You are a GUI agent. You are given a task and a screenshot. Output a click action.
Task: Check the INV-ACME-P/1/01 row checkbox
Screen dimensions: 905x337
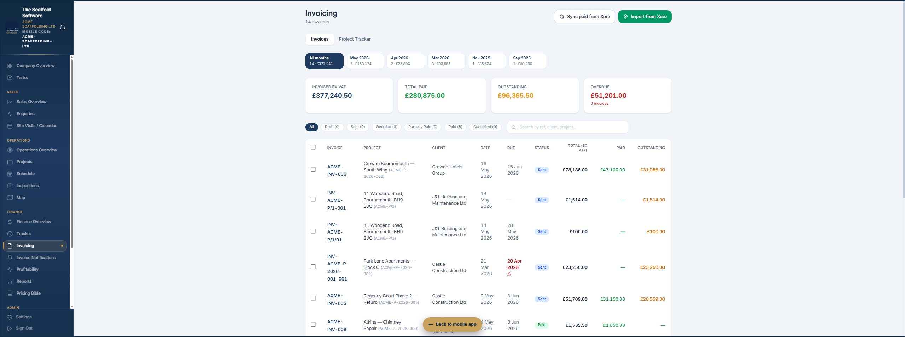click(x=313, y=231)
